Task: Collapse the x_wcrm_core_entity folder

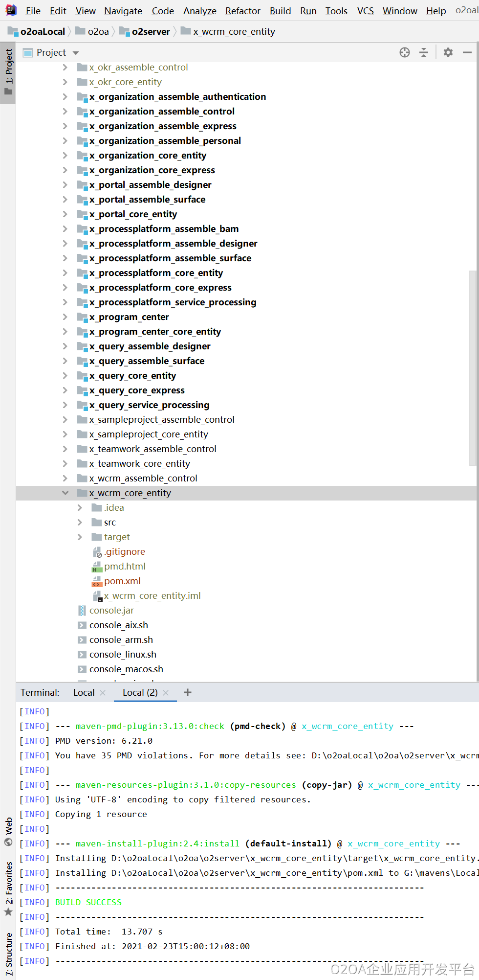Action: 65,493
